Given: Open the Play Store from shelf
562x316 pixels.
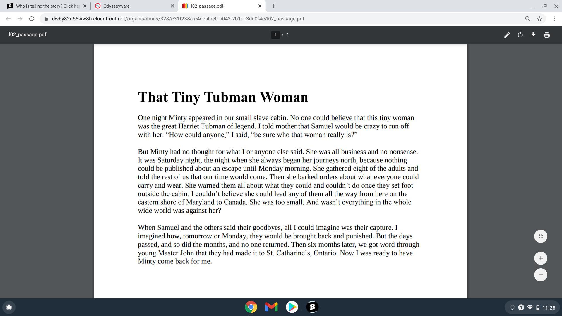Looking at the screenshot, I should [292, 307].
